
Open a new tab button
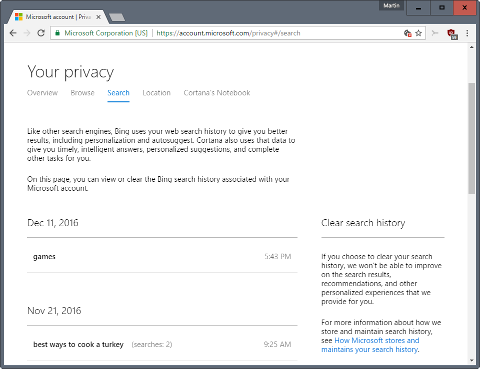[117, 17]
